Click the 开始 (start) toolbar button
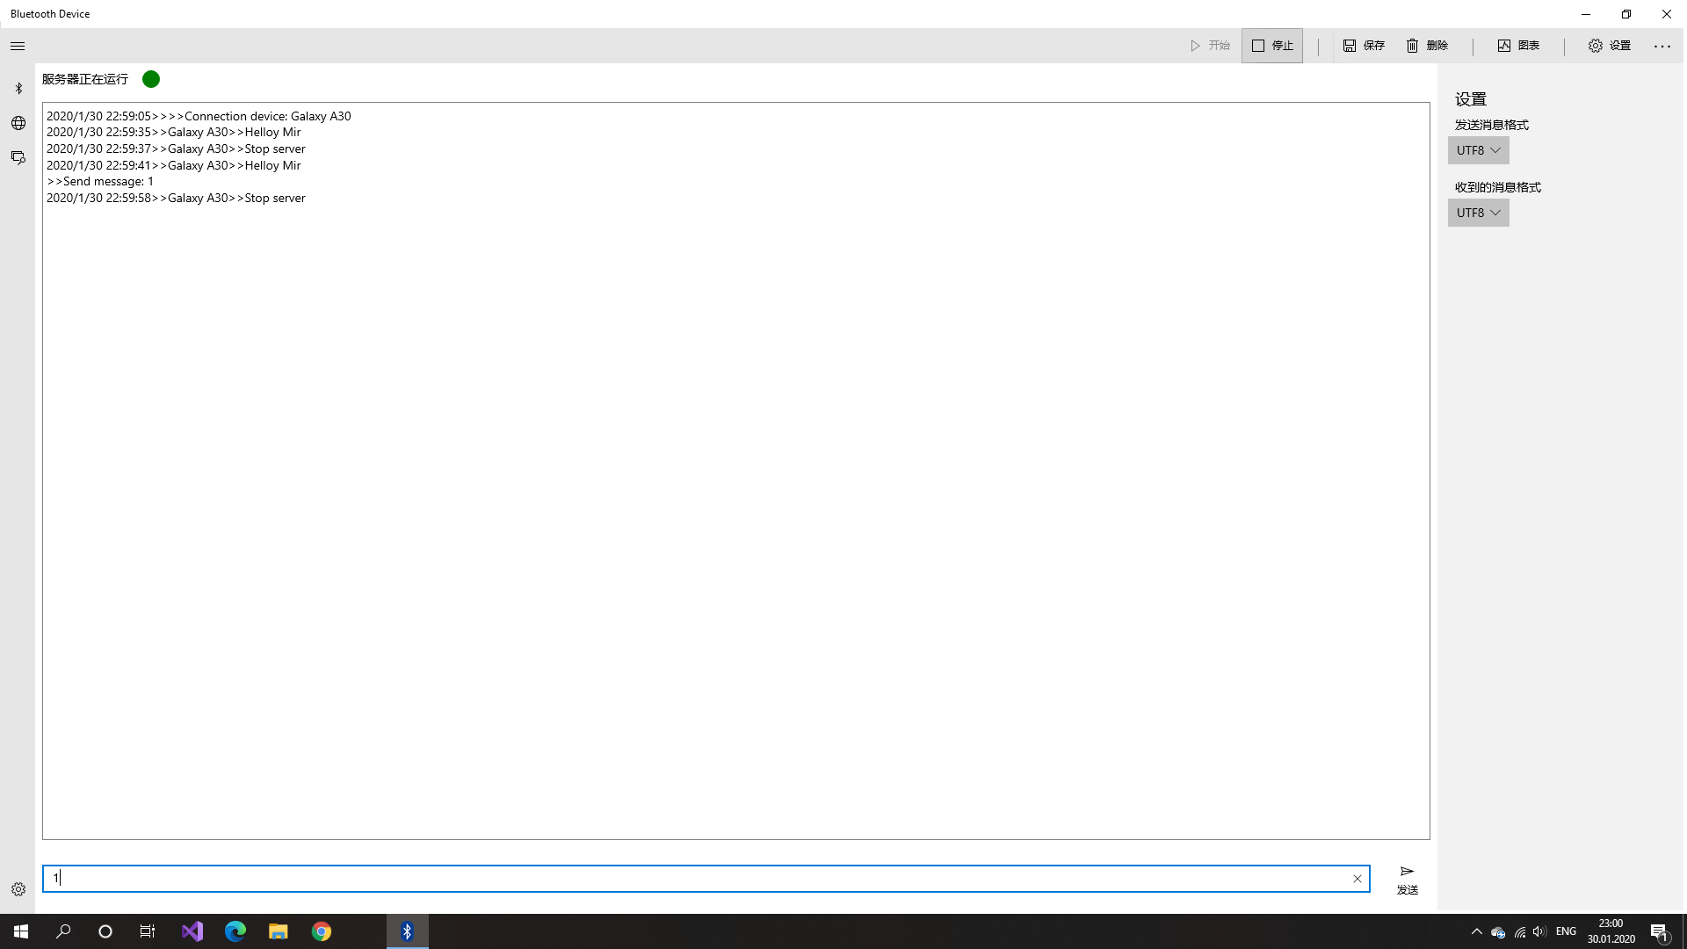The height and width of the screenshot is (949, 1687). [1210, 46]
